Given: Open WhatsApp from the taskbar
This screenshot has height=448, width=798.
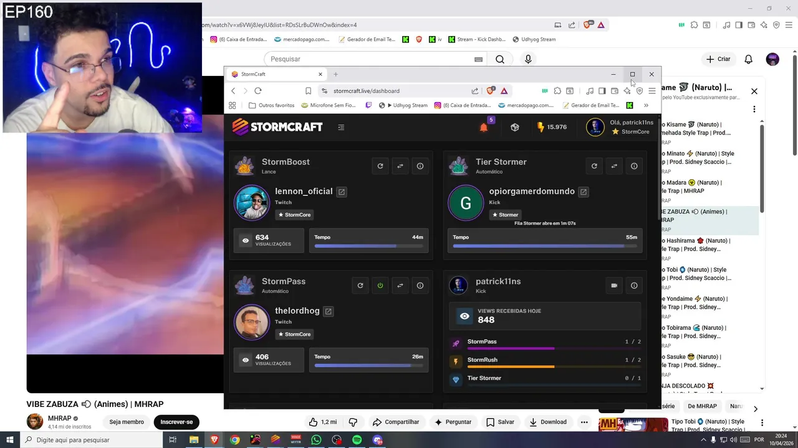Looking at the screenshot, I should [316, 440].
